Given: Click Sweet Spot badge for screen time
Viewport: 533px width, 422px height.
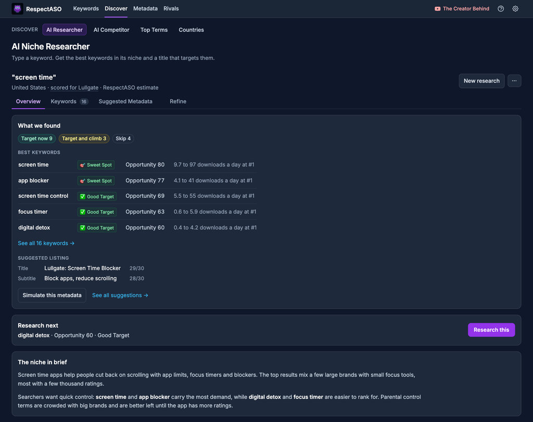Looking at the screenshot, I should 96,165.
